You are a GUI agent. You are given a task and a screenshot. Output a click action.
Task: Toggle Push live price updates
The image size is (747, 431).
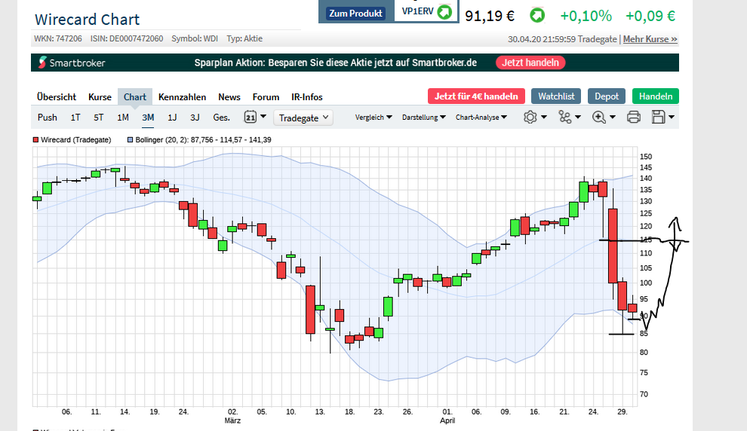point(48,117)
